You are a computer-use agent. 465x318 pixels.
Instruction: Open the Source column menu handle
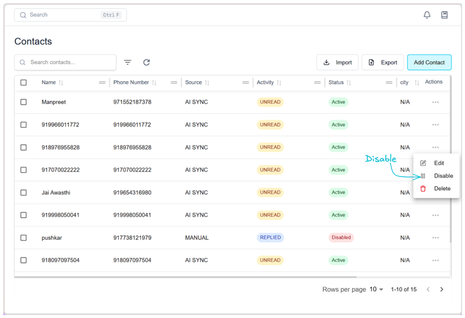click(x=245, y=83)
